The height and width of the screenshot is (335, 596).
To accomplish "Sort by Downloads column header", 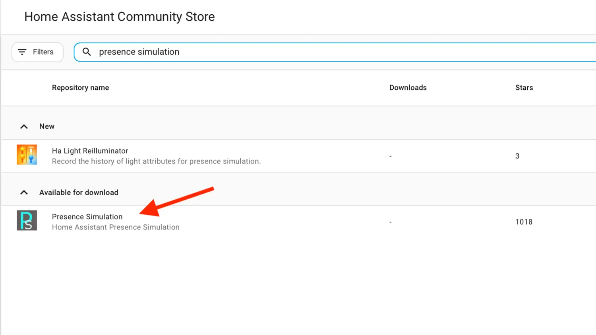I will [x=408, y=88].
